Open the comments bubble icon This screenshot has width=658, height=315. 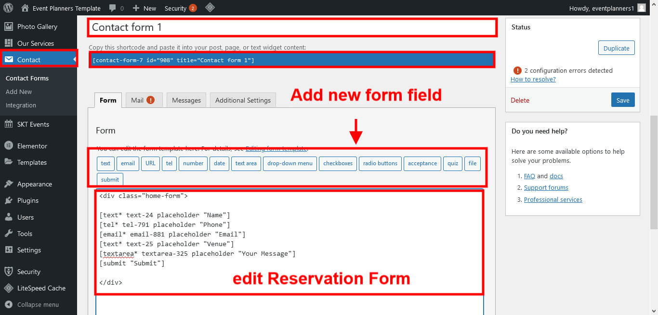pyautogui.click(x=112, y=8)
